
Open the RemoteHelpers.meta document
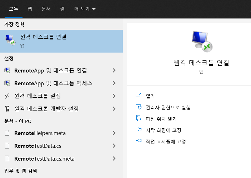(61, 133)
